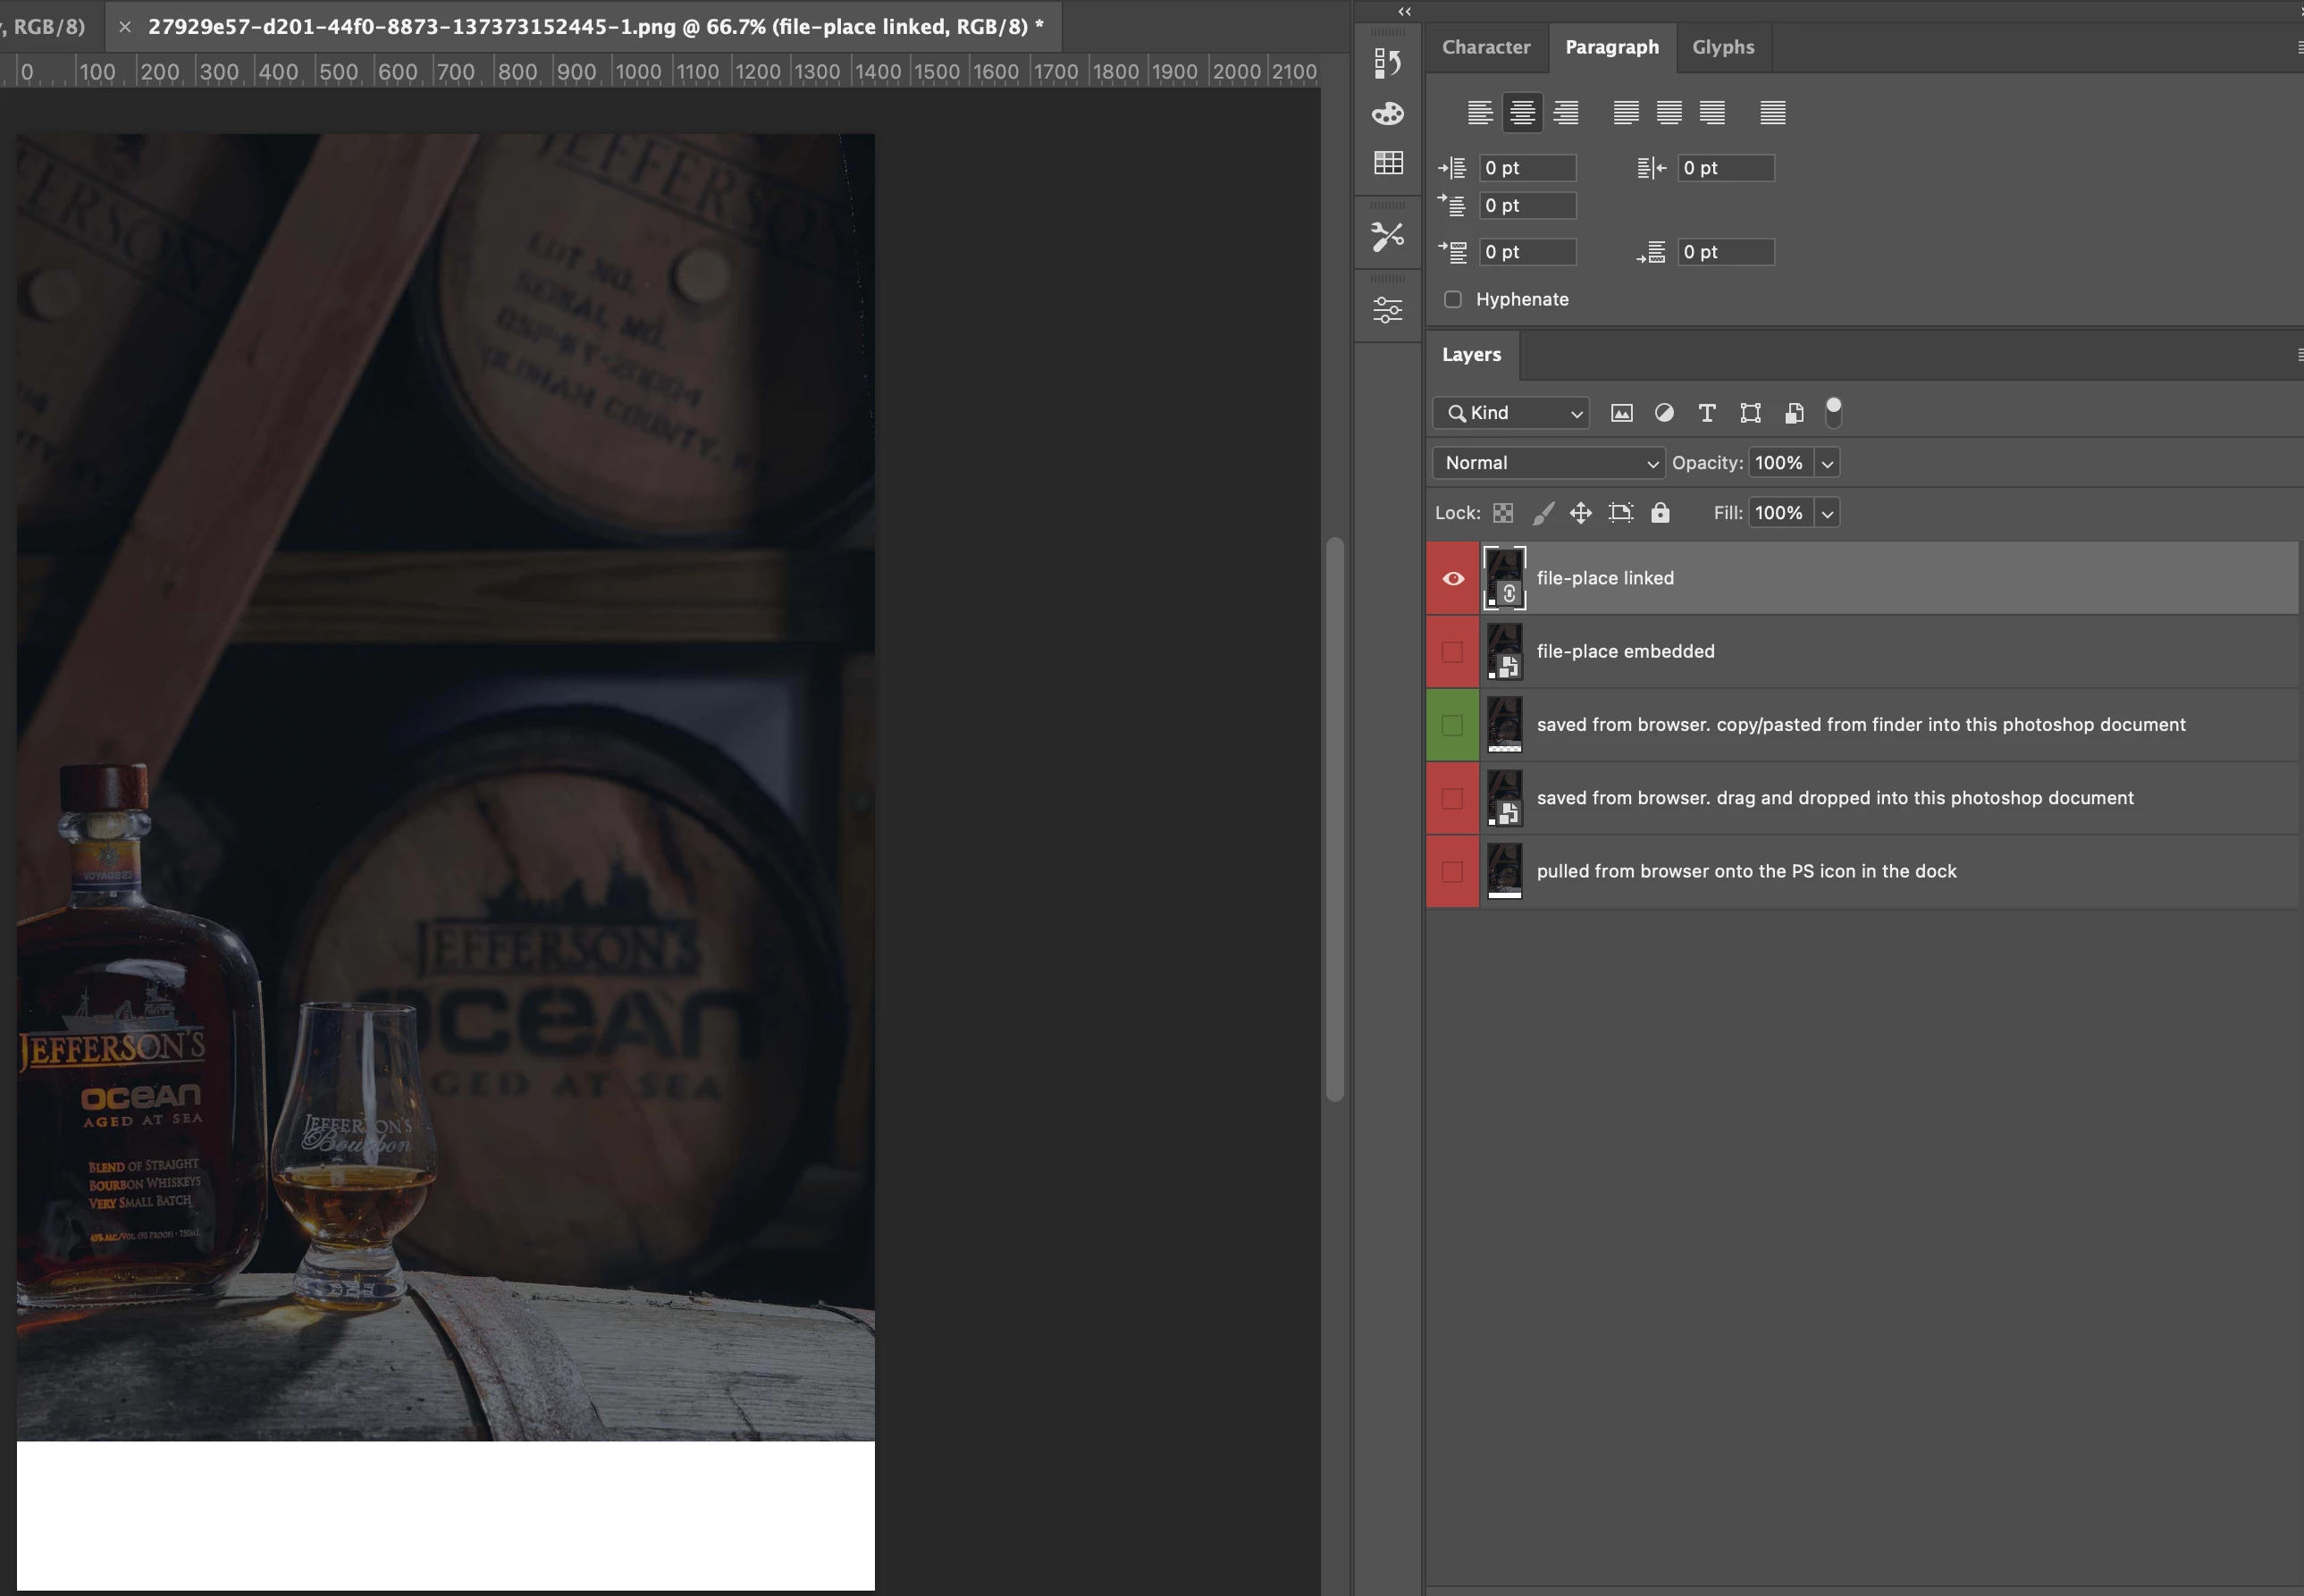Open the Normal blend mode dropdown
2304x1596 pixels.
point(1548,463)
